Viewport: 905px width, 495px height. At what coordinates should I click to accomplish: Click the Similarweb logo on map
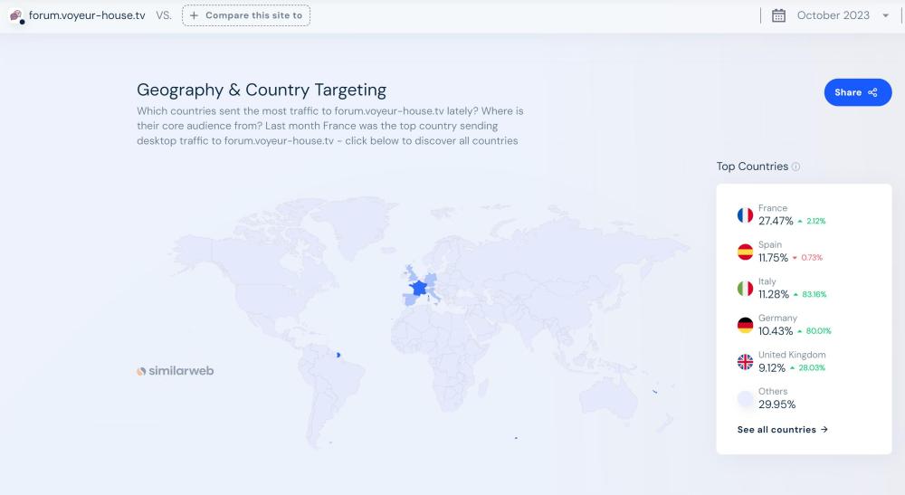pos(175,371)
